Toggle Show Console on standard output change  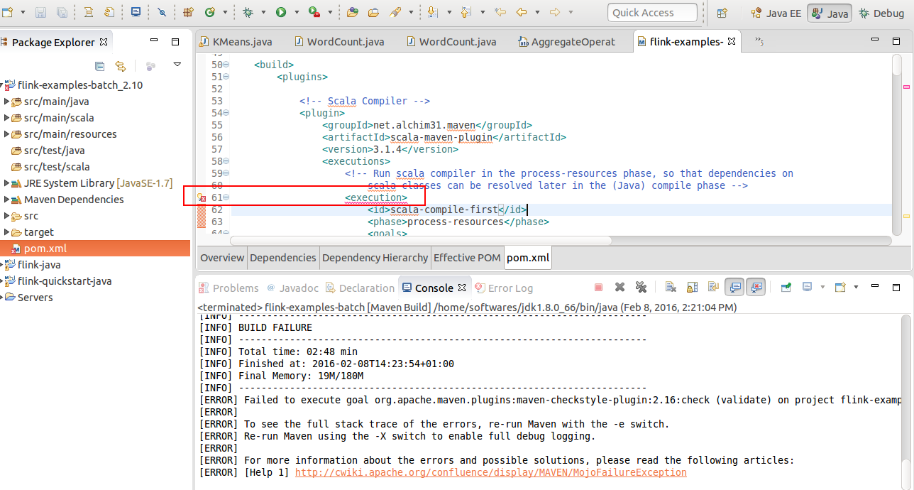coord(734,288)
